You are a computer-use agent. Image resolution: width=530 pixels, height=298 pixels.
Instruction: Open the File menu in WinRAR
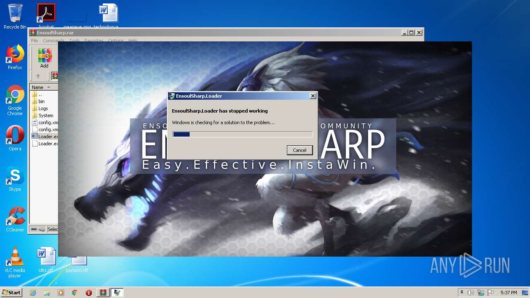34,41
